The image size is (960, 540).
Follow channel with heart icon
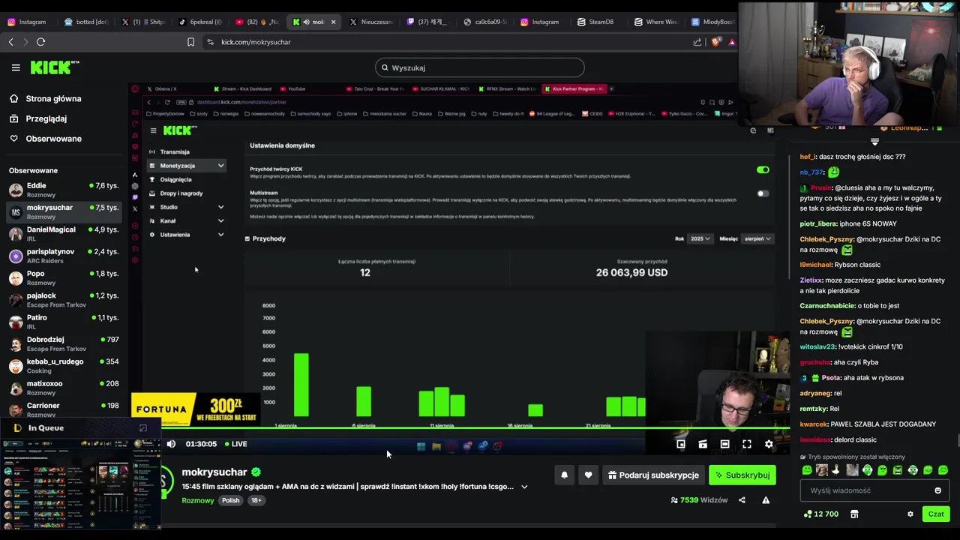[x=588, y=475]
